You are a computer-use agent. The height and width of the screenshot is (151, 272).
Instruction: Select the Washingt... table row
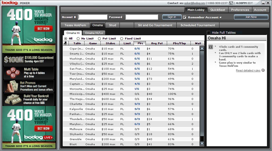coord(131,59)
